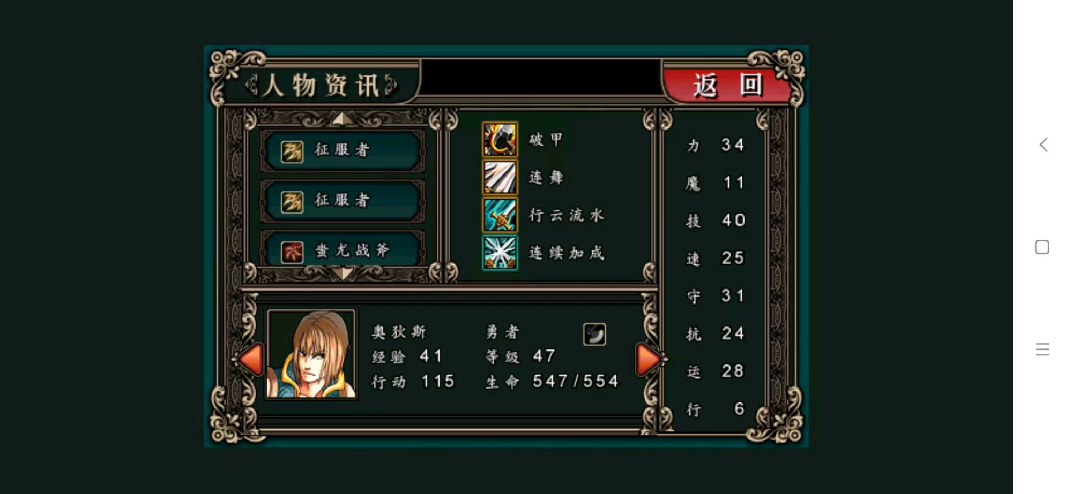Click the dark element icon beside 勇者
1072x494 pixels.
click(x=594, y=335)
